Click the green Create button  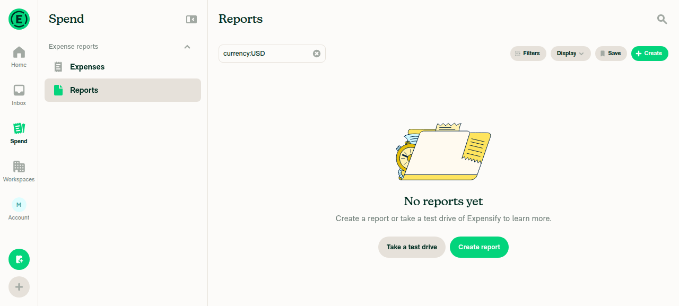pyautogui.click(x=650, y=54)
